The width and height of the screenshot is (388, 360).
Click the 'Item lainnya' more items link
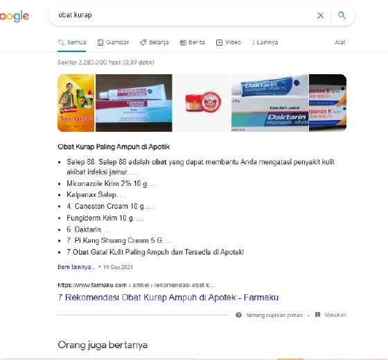click(x=76, y=267)
